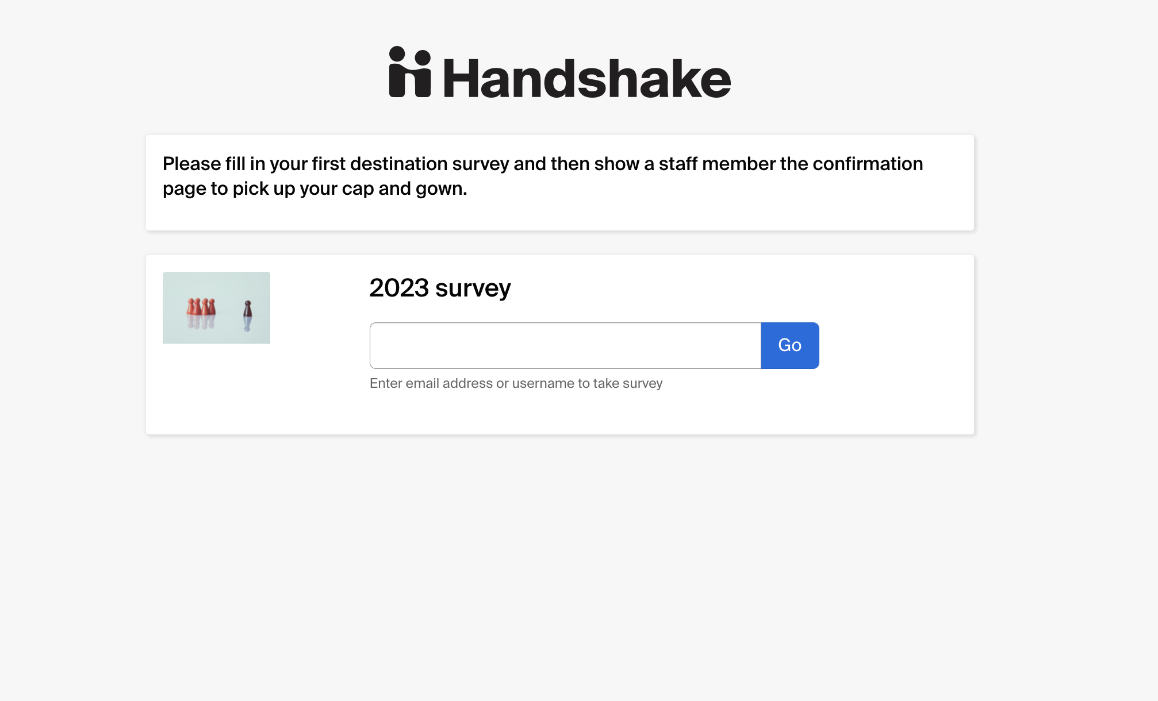Click the right figure of the Handshake icon

click(423, 75)
